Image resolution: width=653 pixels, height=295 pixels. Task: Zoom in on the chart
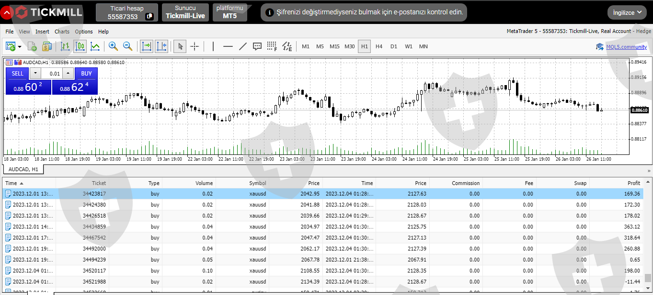pyautogui.click(x=113, y=46)
